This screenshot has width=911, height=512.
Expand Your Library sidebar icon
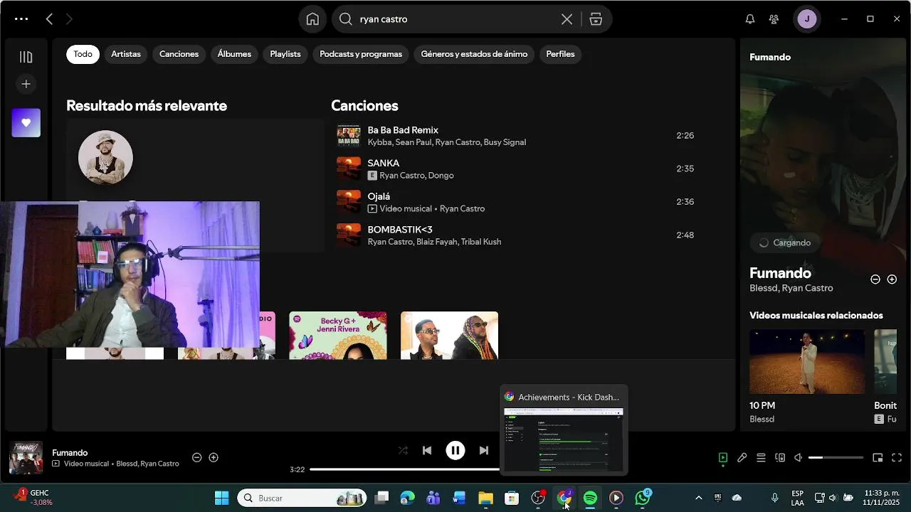(x=26, y=57)
